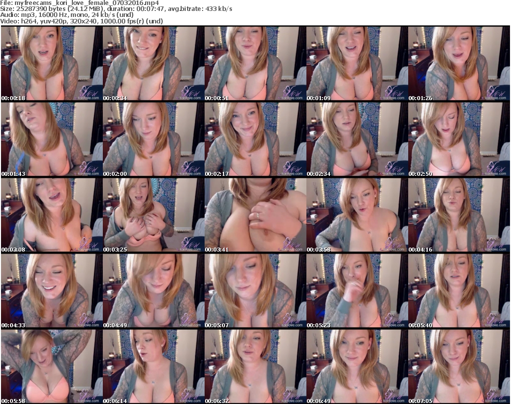Image resolution: width=511 pixels, height=404 pixels.
Task: Click the frame marked 00:02:50
Action: (x=458, y=139)
